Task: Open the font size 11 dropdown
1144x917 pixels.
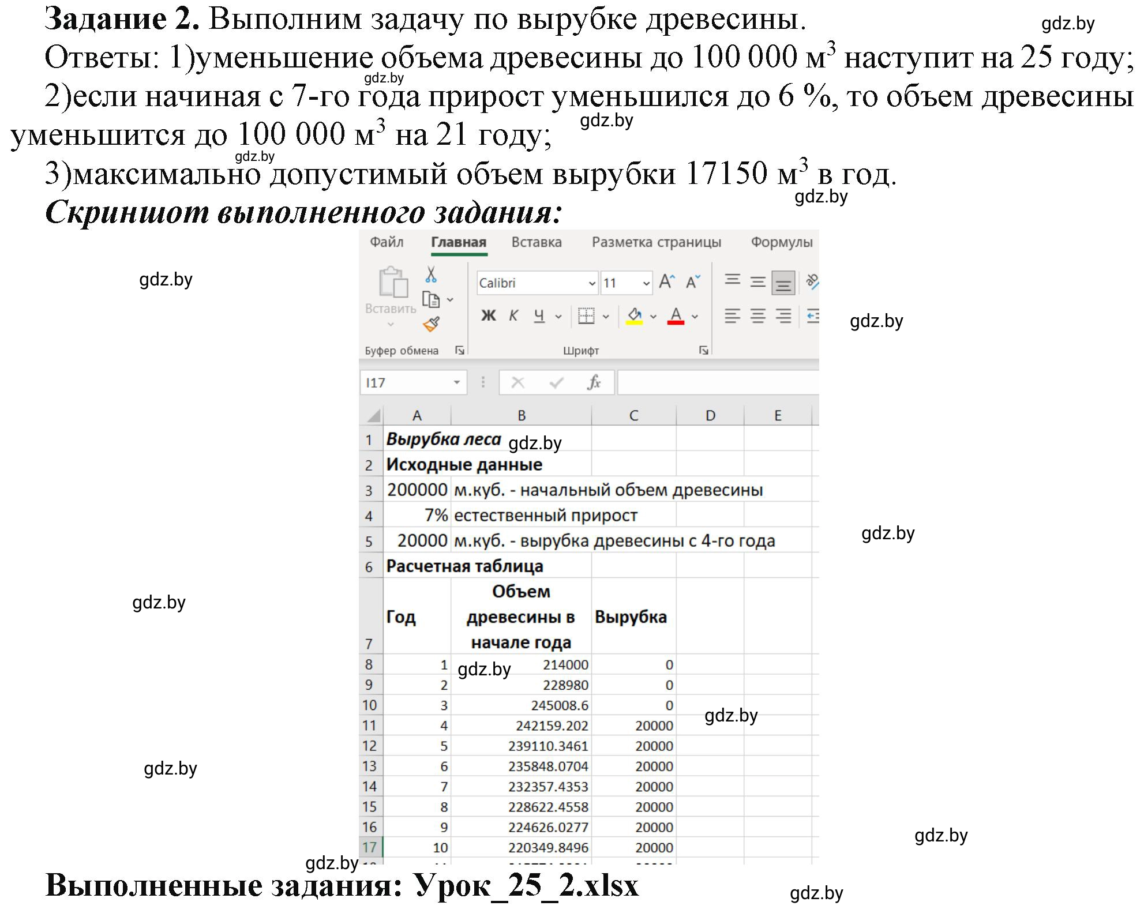Action: point(646,283)
